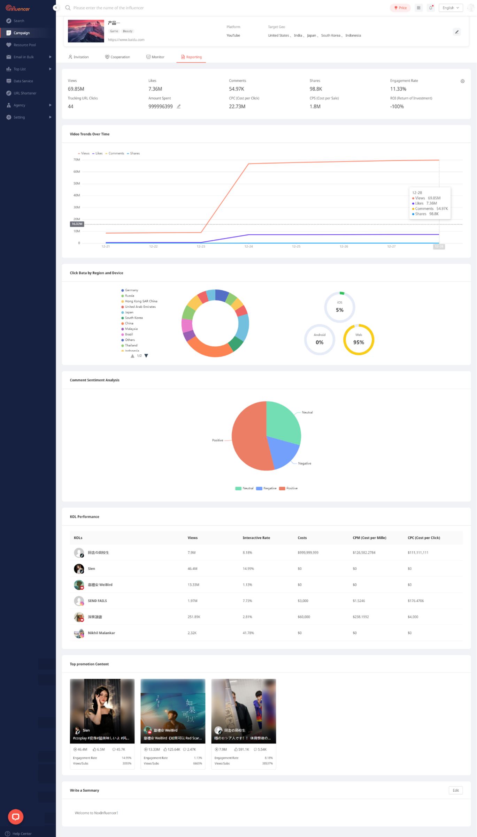
Task: Click the Edit button for summary
Action: click(455, 790)
